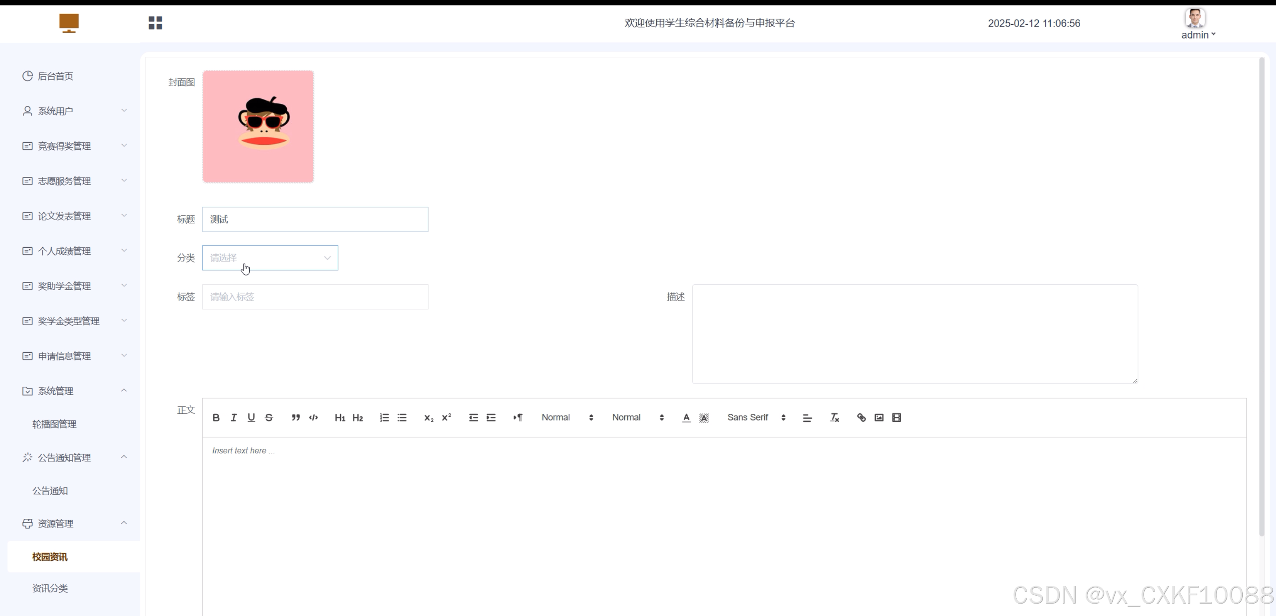Image resolution: width=1276 pixels, height=616 pixels.
Task: Insert image into article body
Action: (879, 418)
